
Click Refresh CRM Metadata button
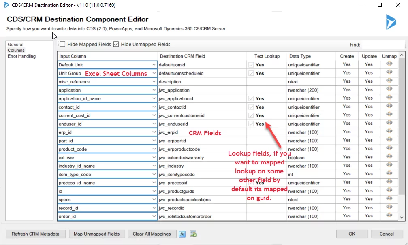point(35,234)
